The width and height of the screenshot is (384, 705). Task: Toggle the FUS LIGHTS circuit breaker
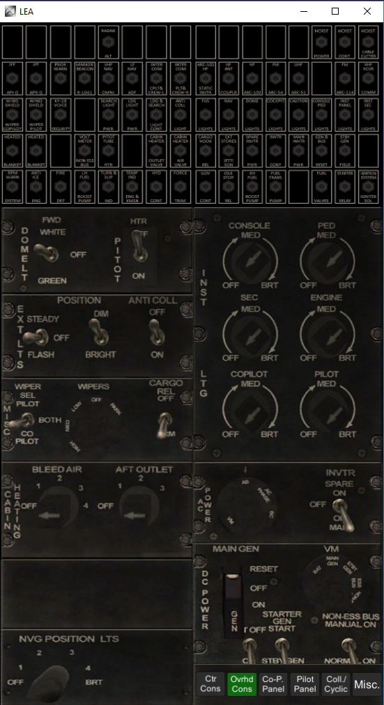coord(206,114)
